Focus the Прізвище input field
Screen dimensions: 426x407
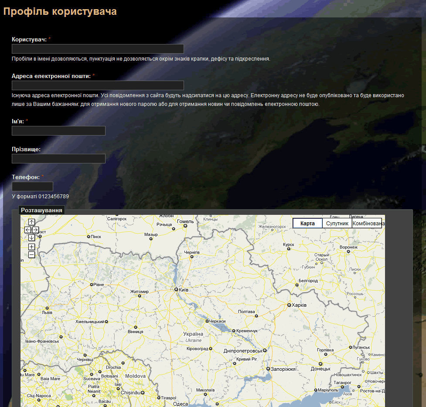point(58,159)
